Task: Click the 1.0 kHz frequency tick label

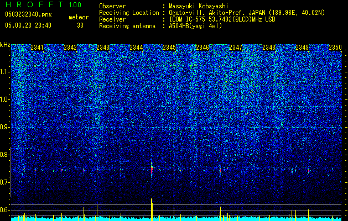Action: tap(5, 100)
